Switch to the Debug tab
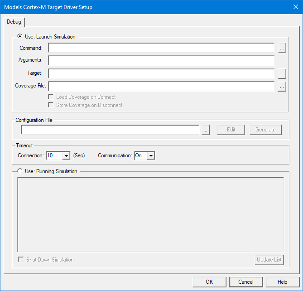 click(x=14, y=22)
